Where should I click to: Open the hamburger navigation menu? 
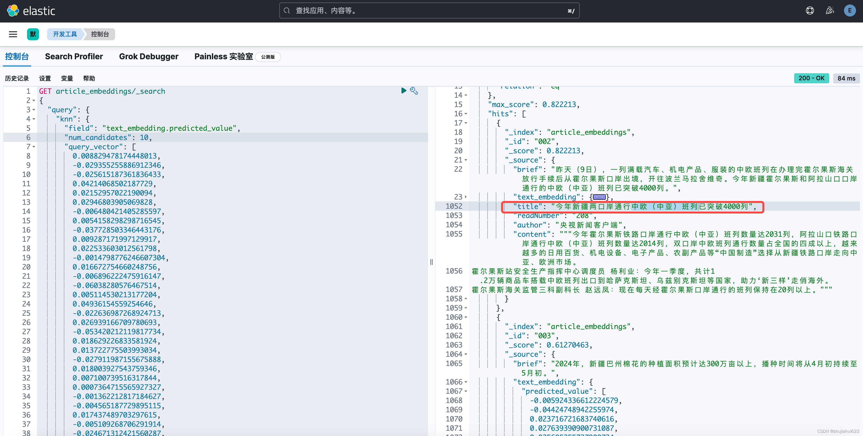13,34
